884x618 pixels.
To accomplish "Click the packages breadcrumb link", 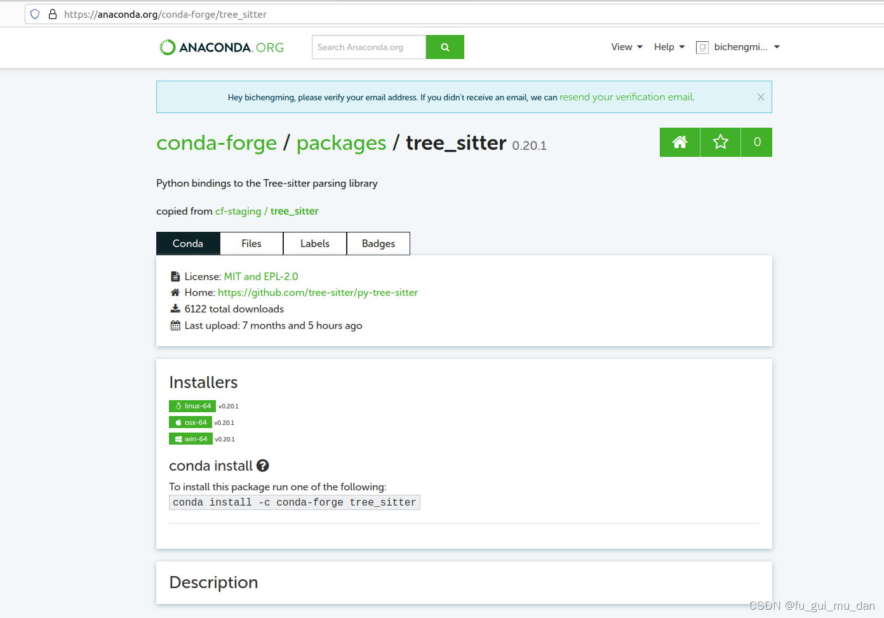I will click(x=341, y=143).
